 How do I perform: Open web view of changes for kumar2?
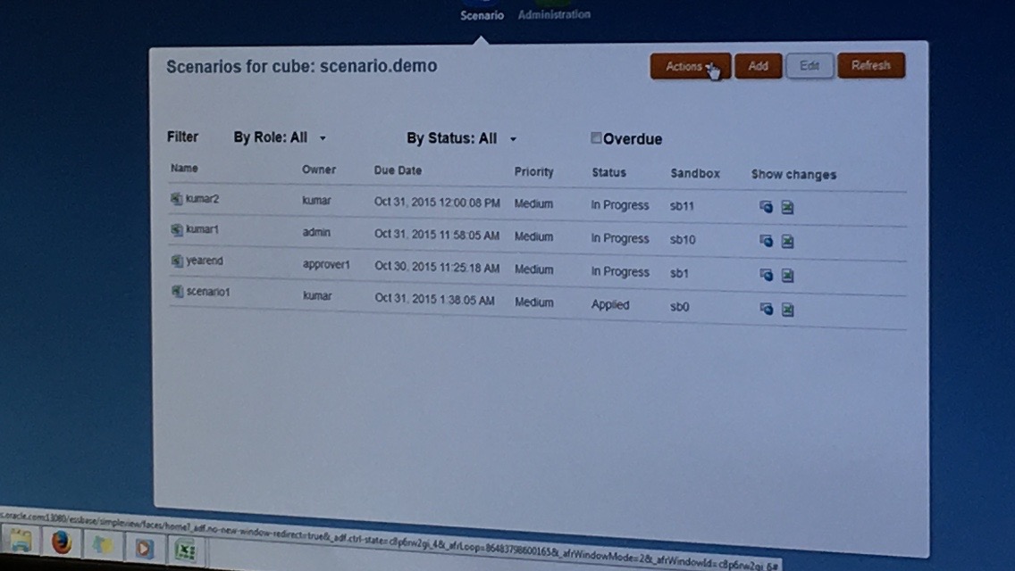[x=766, y=207]
